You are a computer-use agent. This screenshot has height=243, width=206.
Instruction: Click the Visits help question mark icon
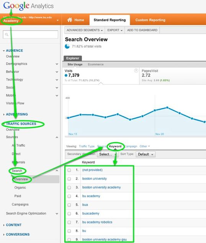(x=136, y=71)
